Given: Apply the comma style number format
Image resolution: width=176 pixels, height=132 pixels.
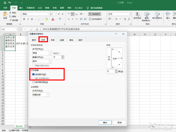Looking at the screenshot, I should pyautogui.click(x=120, y=19).
